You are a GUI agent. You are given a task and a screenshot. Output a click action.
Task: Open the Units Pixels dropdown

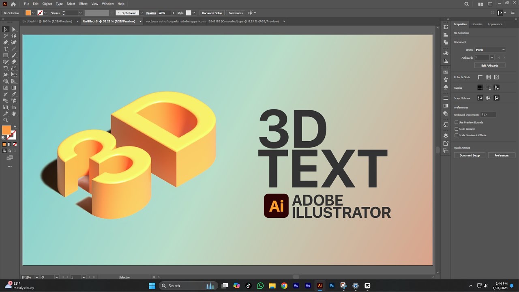pyautogui.click(x=490, y=50)
